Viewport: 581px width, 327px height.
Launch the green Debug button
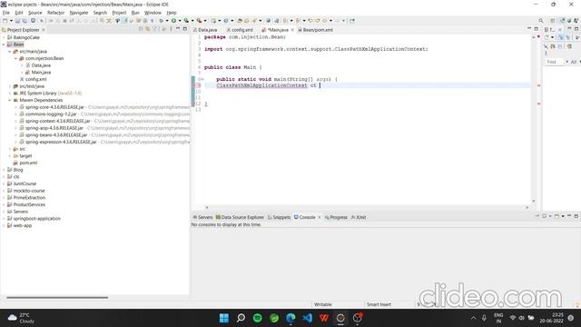(x=162, y=21)
